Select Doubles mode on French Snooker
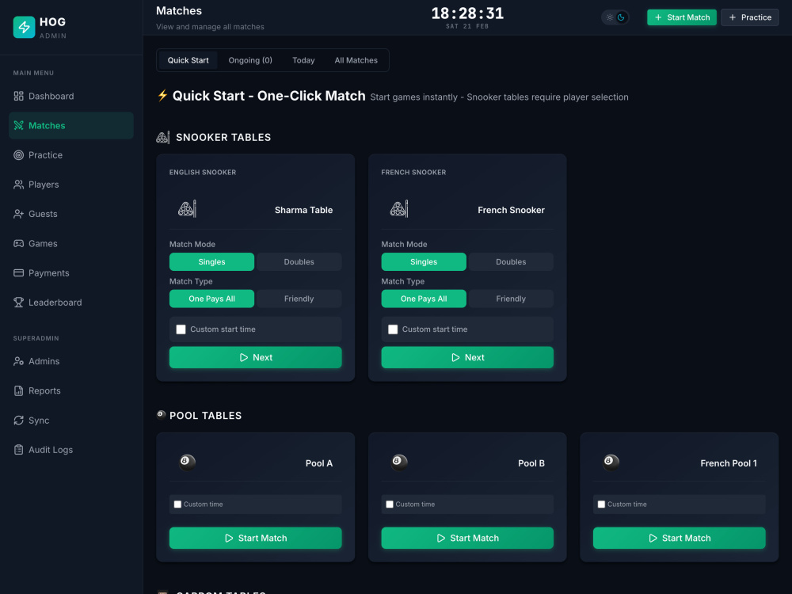 pos(511,261)
